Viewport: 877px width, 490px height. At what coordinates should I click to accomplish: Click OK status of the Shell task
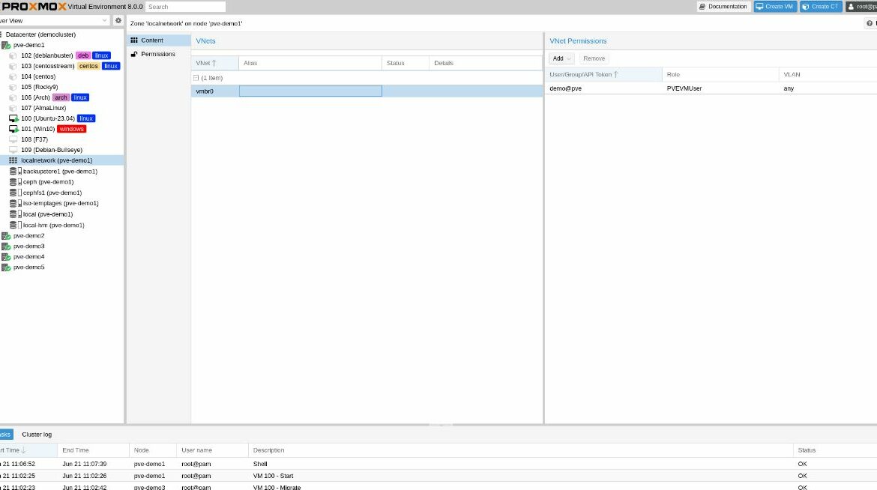[x=803, y=465]
